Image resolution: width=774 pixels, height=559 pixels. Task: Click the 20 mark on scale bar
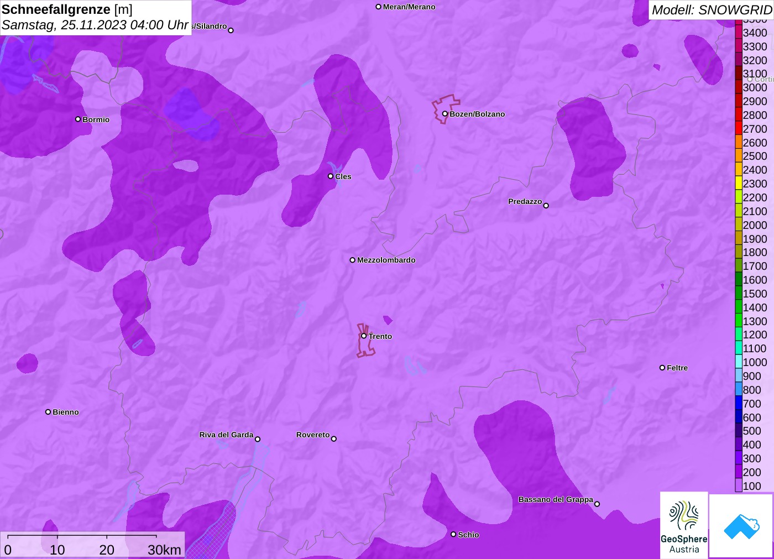(x=107, y=550)
